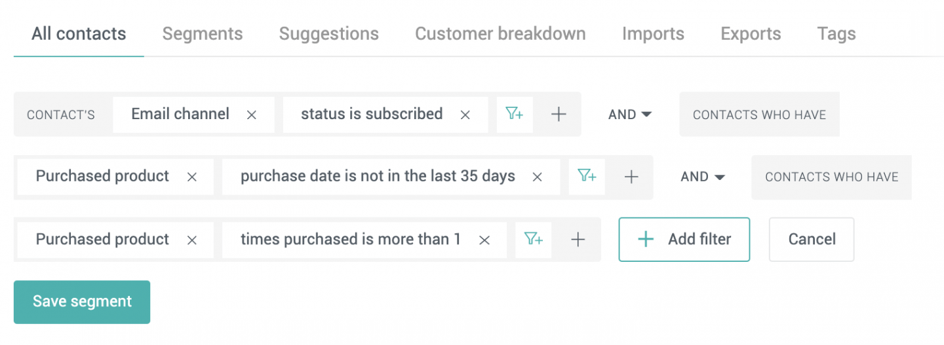Open the AND dropdown after the Email channel row
The height and width of the screenshot is (345, 944).
[630, 115]
